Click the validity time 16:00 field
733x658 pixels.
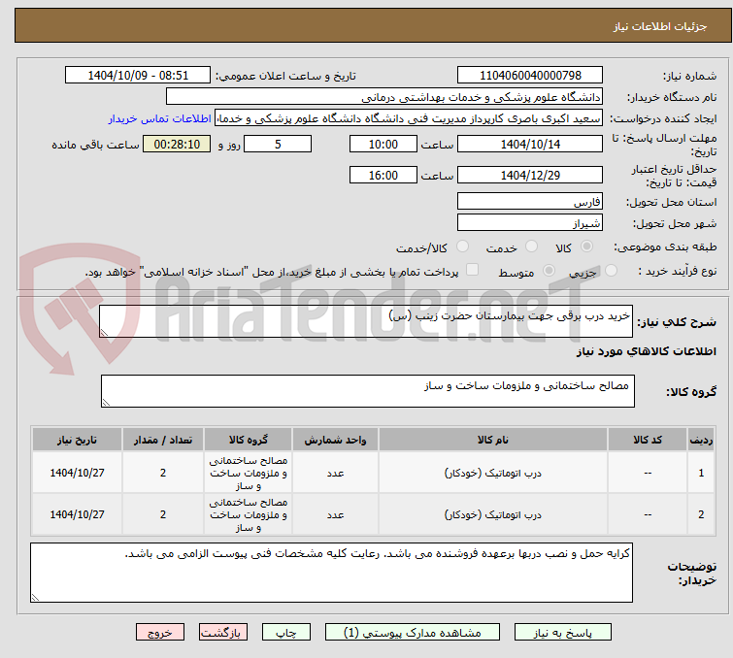pos(383,175)
